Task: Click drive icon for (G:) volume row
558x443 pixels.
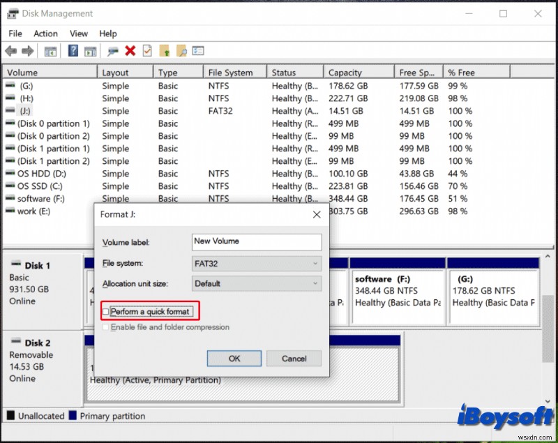Action: 10,85
